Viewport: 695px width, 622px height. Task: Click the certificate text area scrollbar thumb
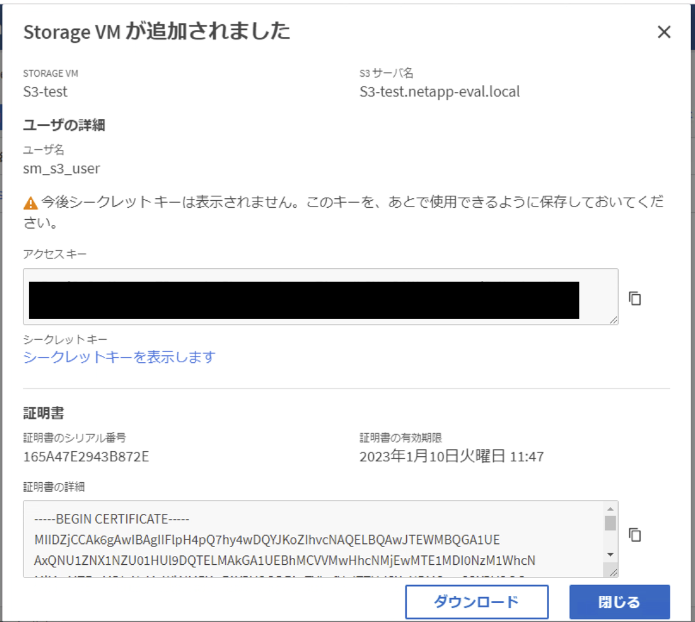coord(610,524)
